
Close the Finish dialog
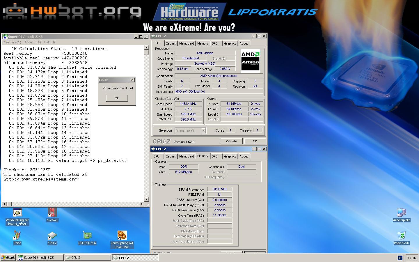tap(132, 80)
